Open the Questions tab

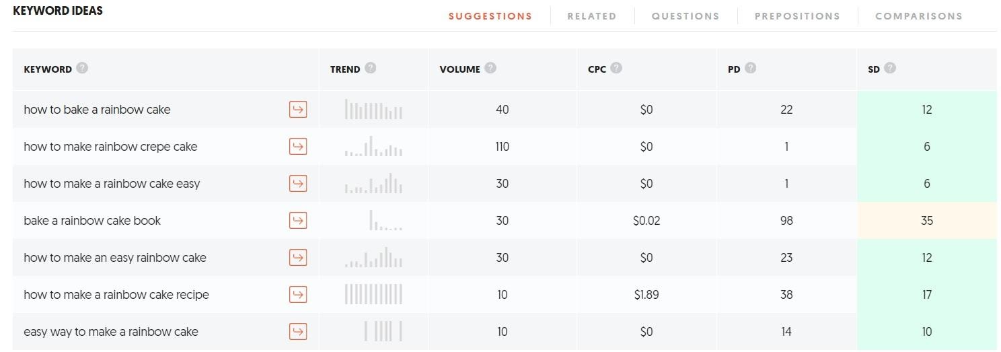685,16
